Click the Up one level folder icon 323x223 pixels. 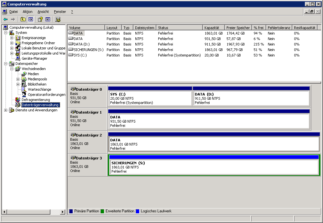[23, 19]
